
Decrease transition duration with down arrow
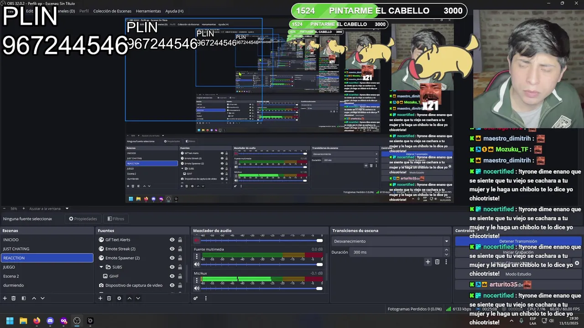tap(446, 254)
